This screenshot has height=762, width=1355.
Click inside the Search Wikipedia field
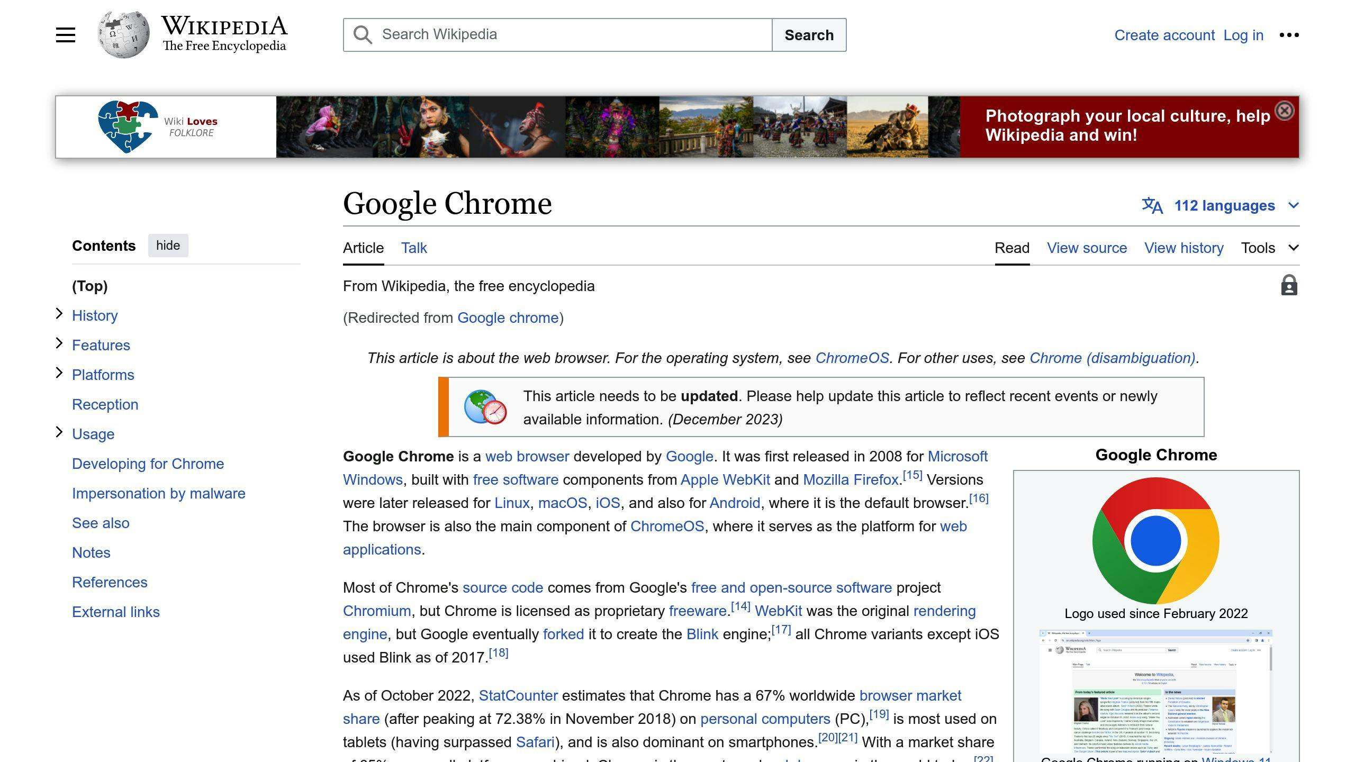point(556,34)
